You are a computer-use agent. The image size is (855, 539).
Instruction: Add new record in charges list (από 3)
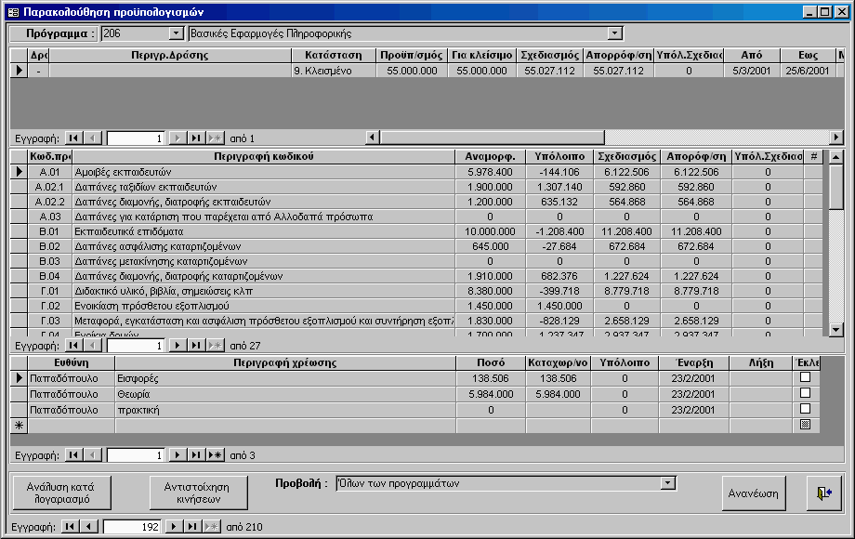pyautogui.click(x=214, y=455)
